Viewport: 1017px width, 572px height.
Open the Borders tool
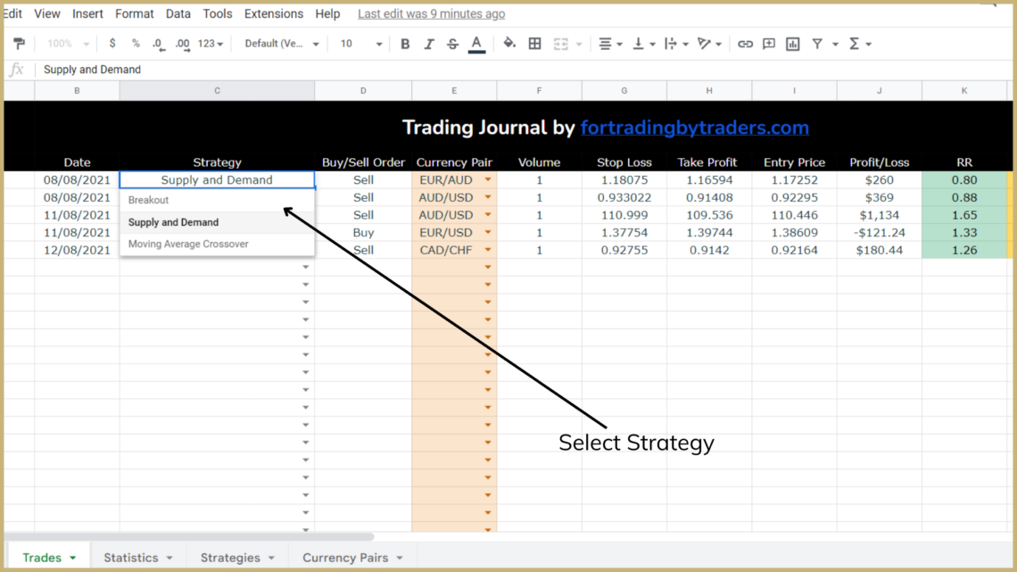[534, 43]
